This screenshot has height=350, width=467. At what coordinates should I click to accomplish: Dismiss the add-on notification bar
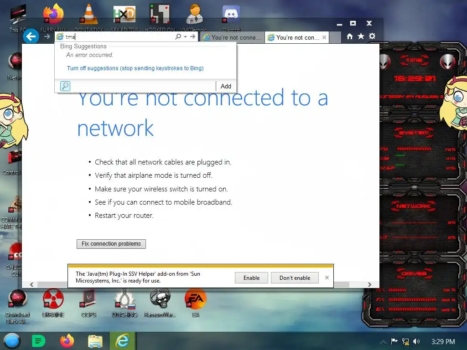point(327,278)
